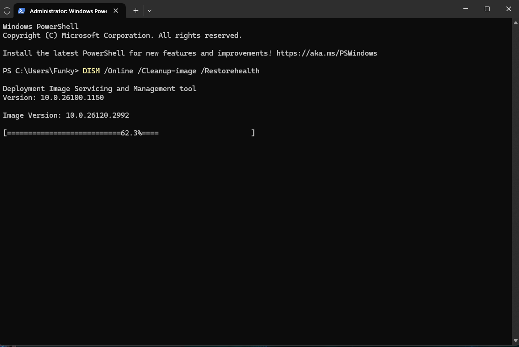
Task: Click the https://aka.ms/PSWindows link
Action: (x=327, y=53)
